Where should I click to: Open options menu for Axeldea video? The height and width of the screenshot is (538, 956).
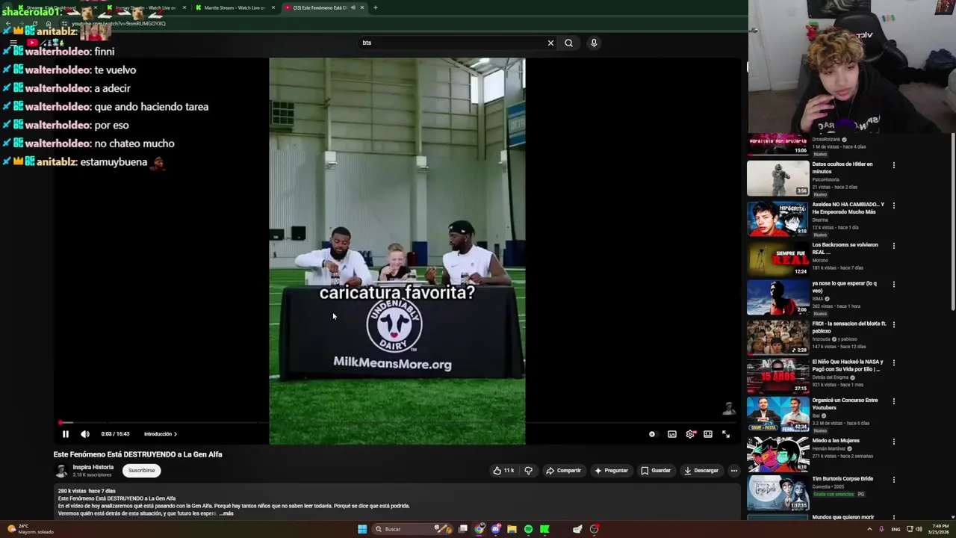(894, 205)
